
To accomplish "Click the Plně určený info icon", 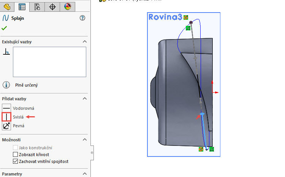I will (x=6, y=85).
